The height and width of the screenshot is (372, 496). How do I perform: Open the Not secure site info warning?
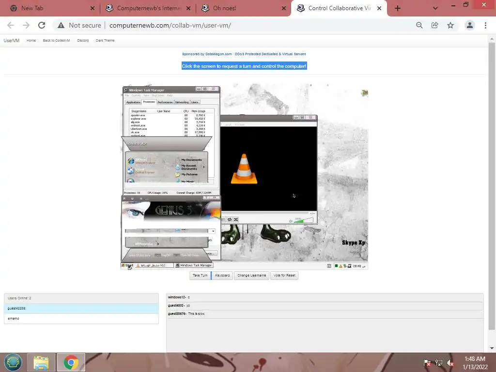click(x=79, y=25)
